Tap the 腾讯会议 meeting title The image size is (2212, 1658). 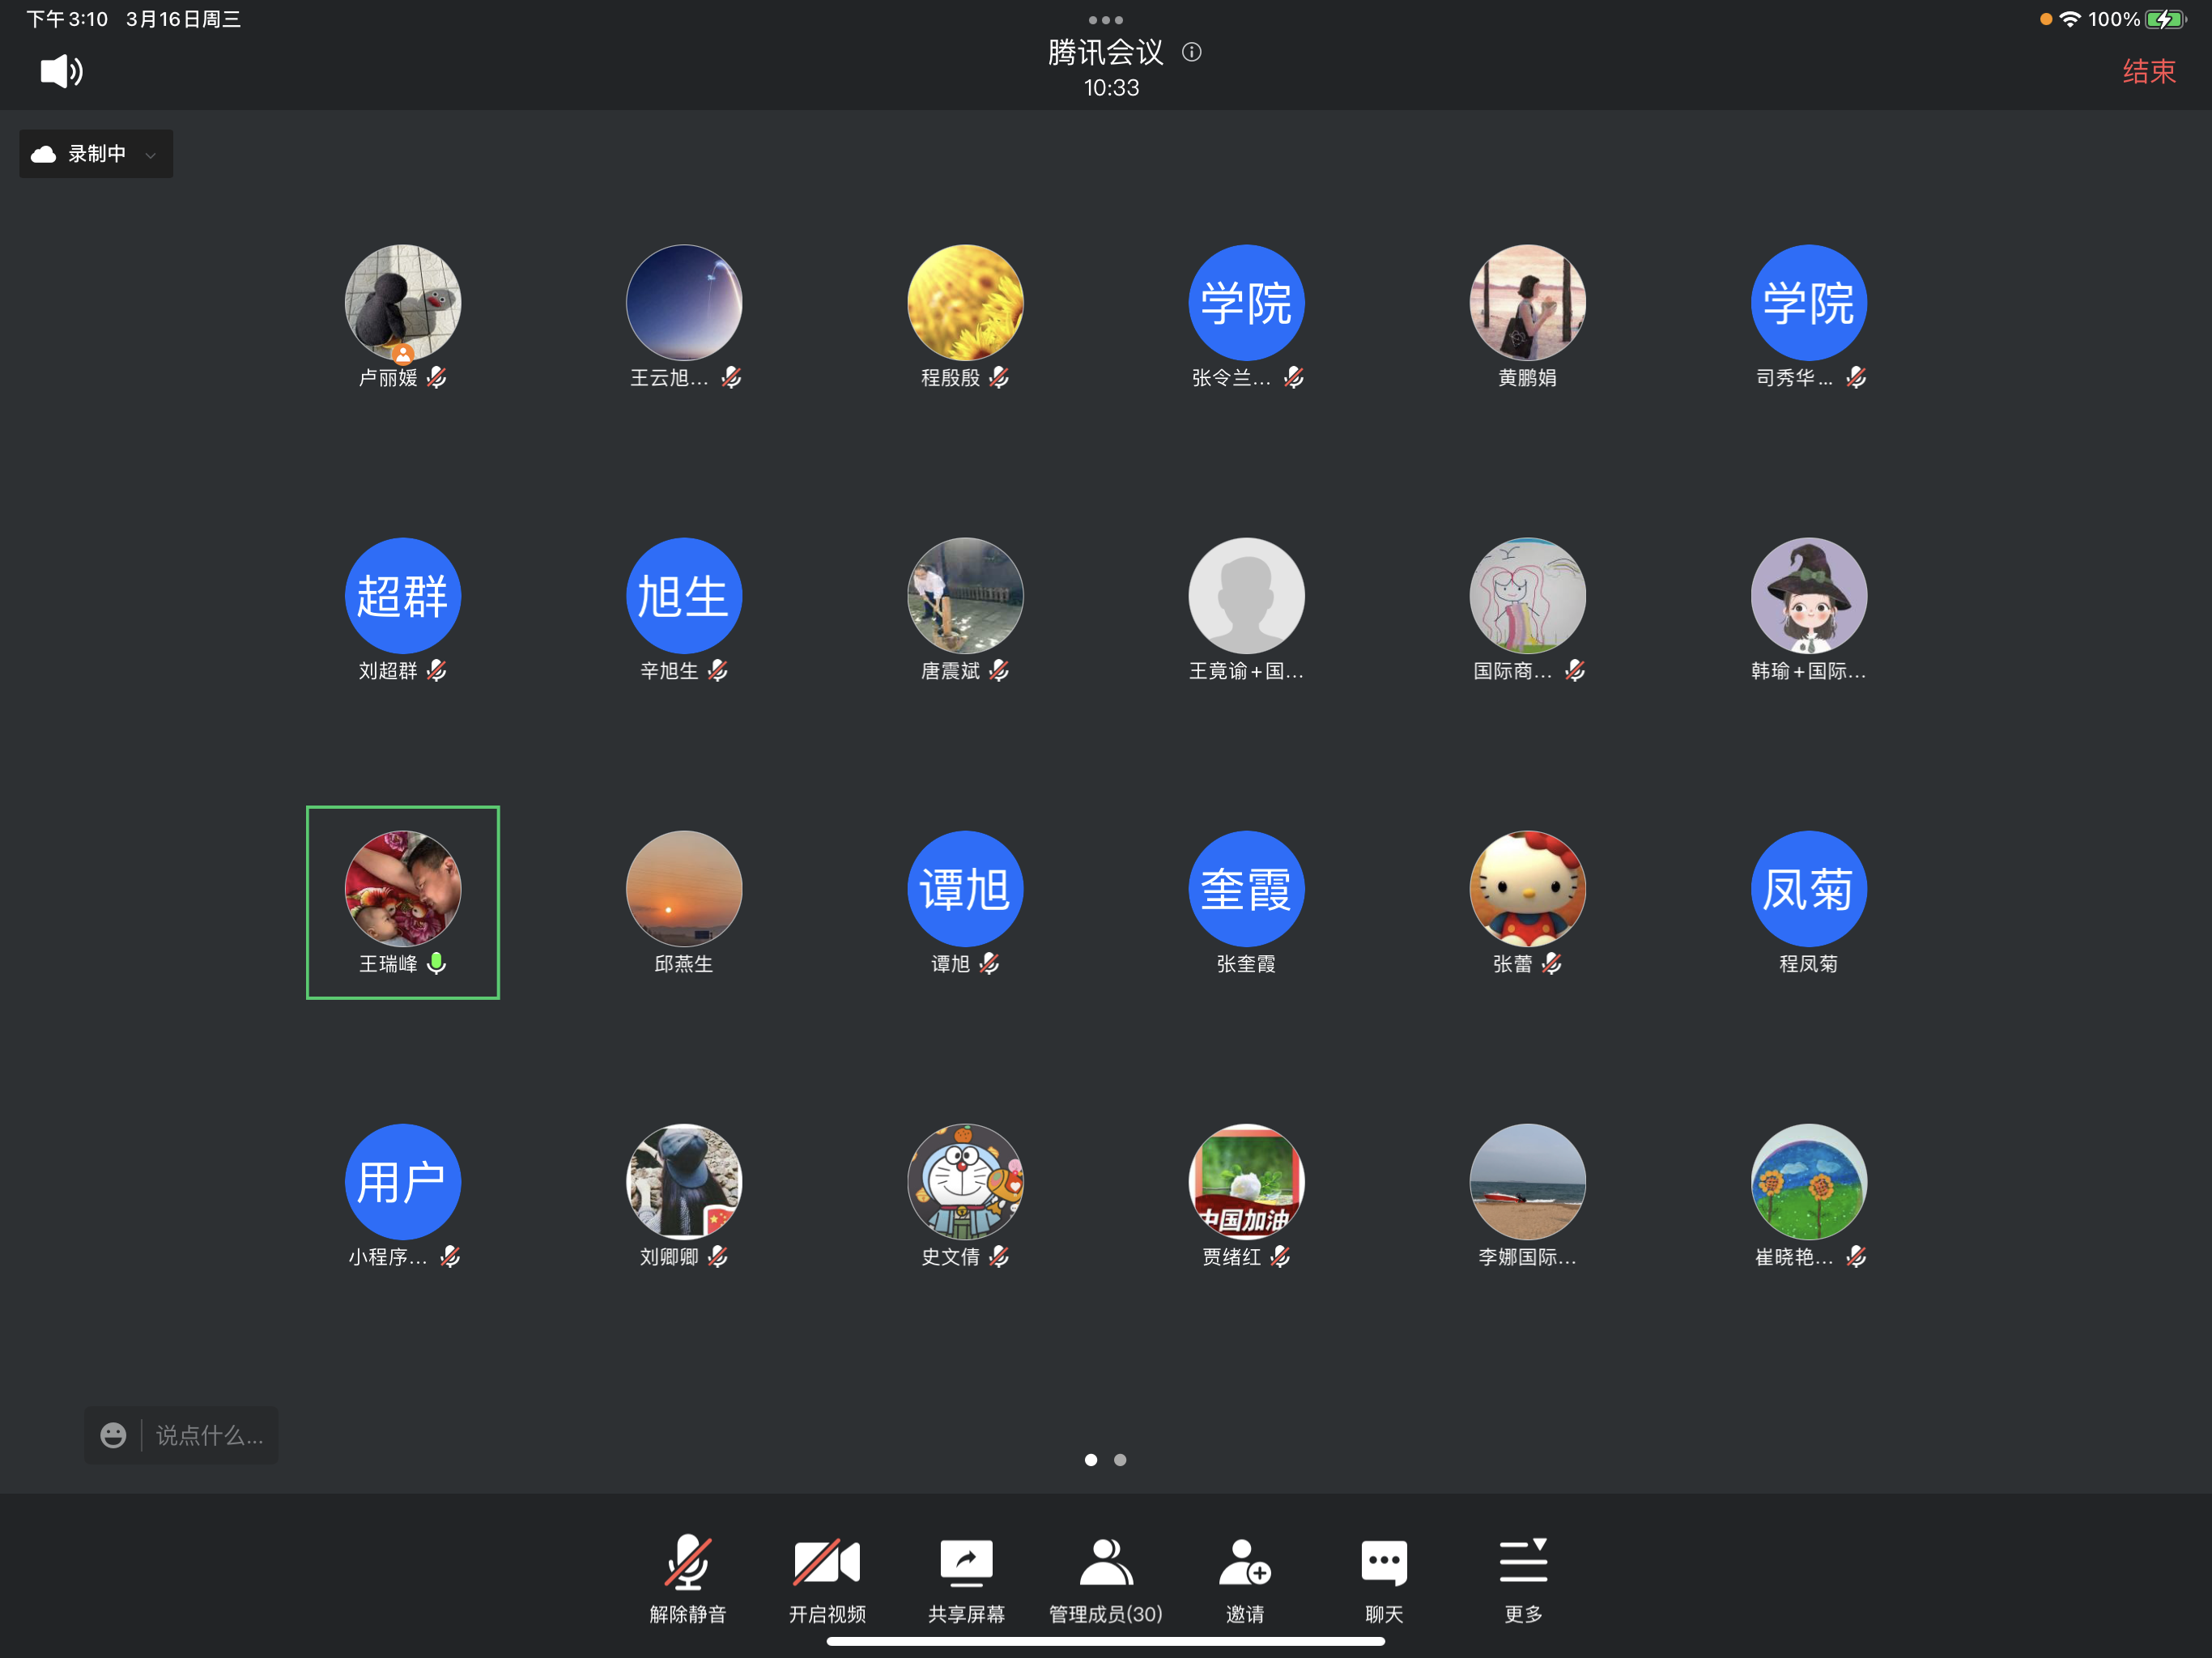click(x=1105, y=52)
